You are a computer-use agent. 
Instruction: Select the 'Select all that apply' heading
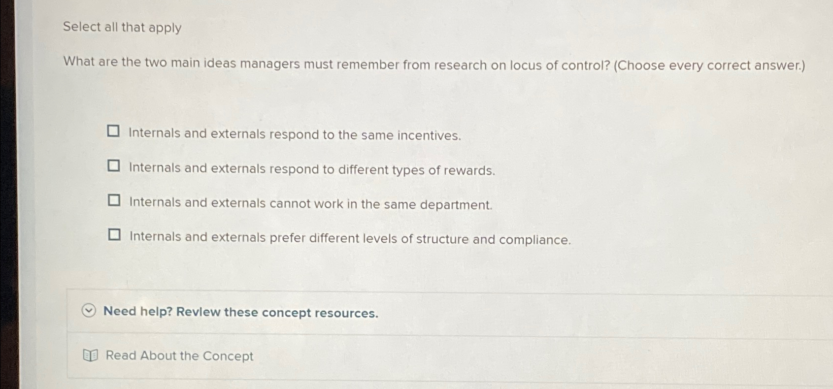(x=121, y=28)
